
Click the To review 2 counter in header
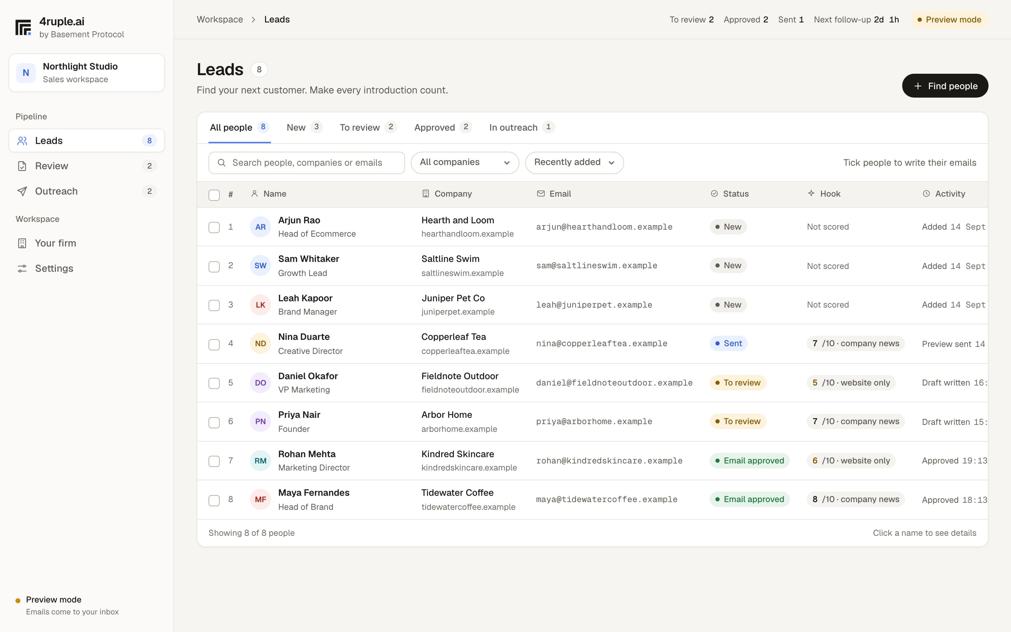tap(692, 20)
